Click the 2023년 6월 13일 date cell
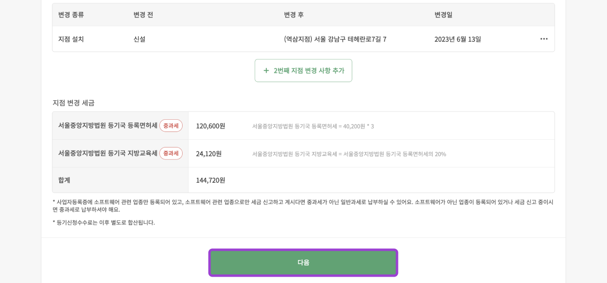 tap(458, 39)
